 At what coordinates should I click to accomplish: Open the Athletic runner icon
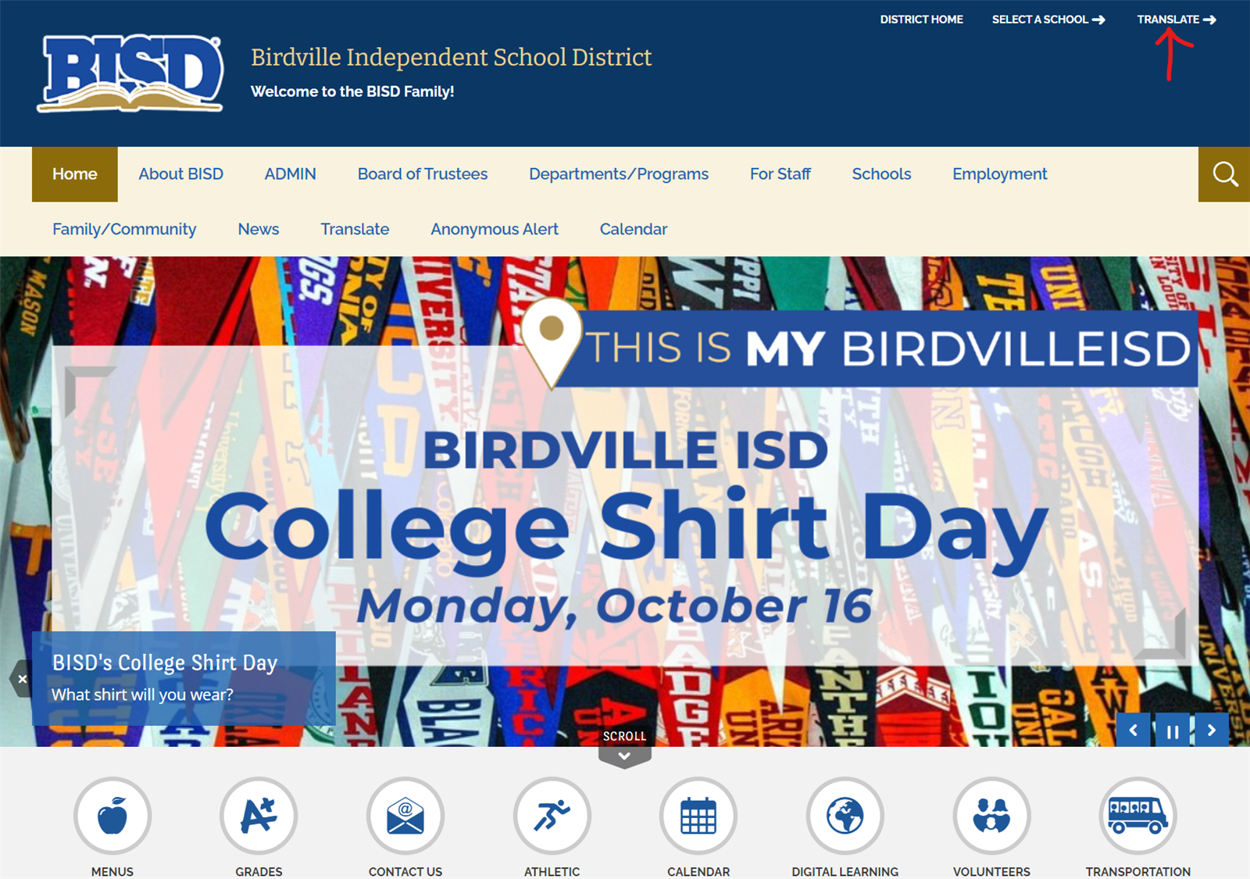tap(552, 816)
